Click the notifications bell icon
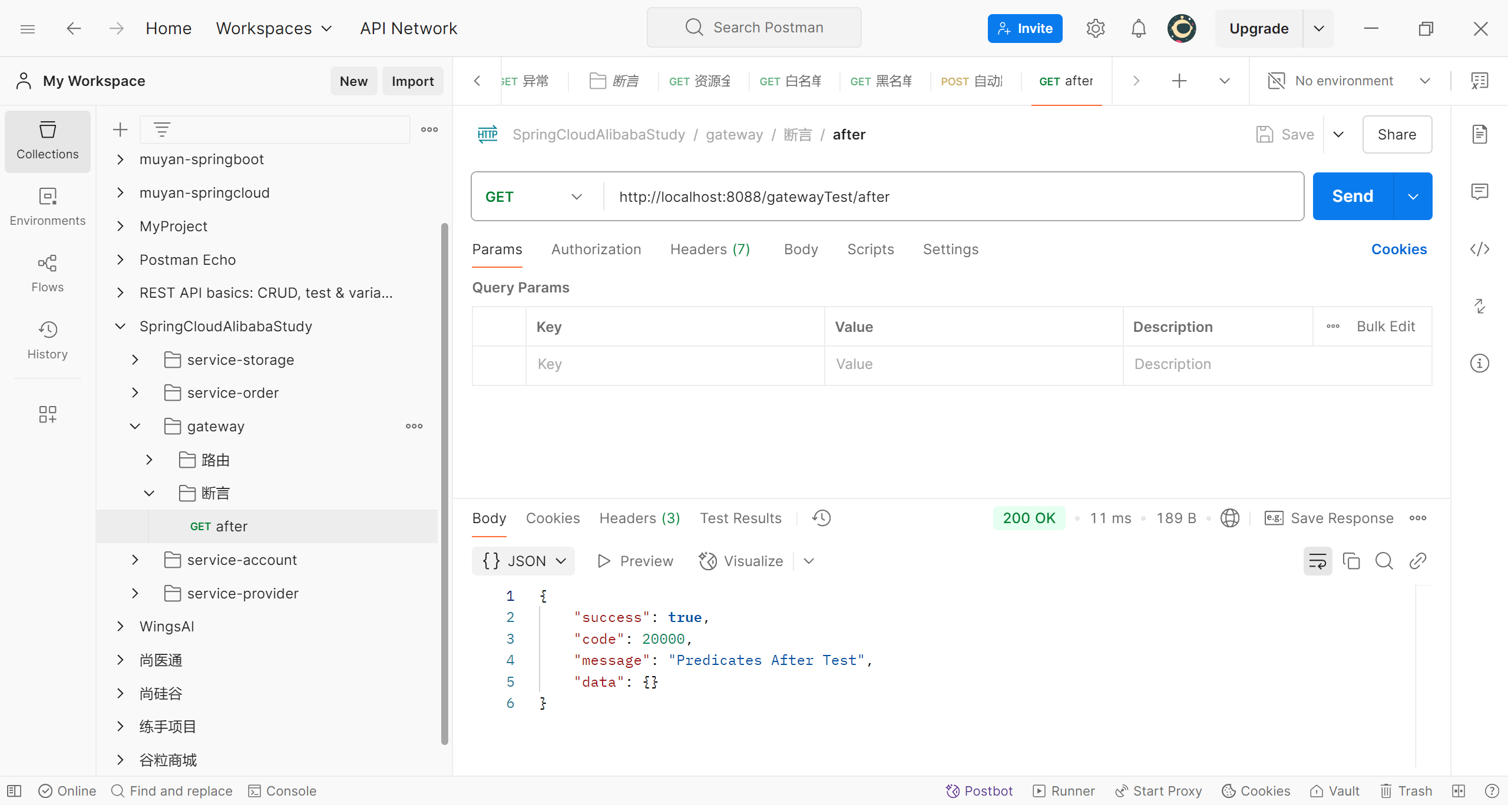 [x=1138, y=28]
